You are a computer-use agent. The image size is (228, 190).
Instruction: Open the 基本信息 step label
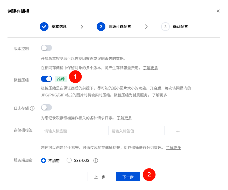(59, 27)
